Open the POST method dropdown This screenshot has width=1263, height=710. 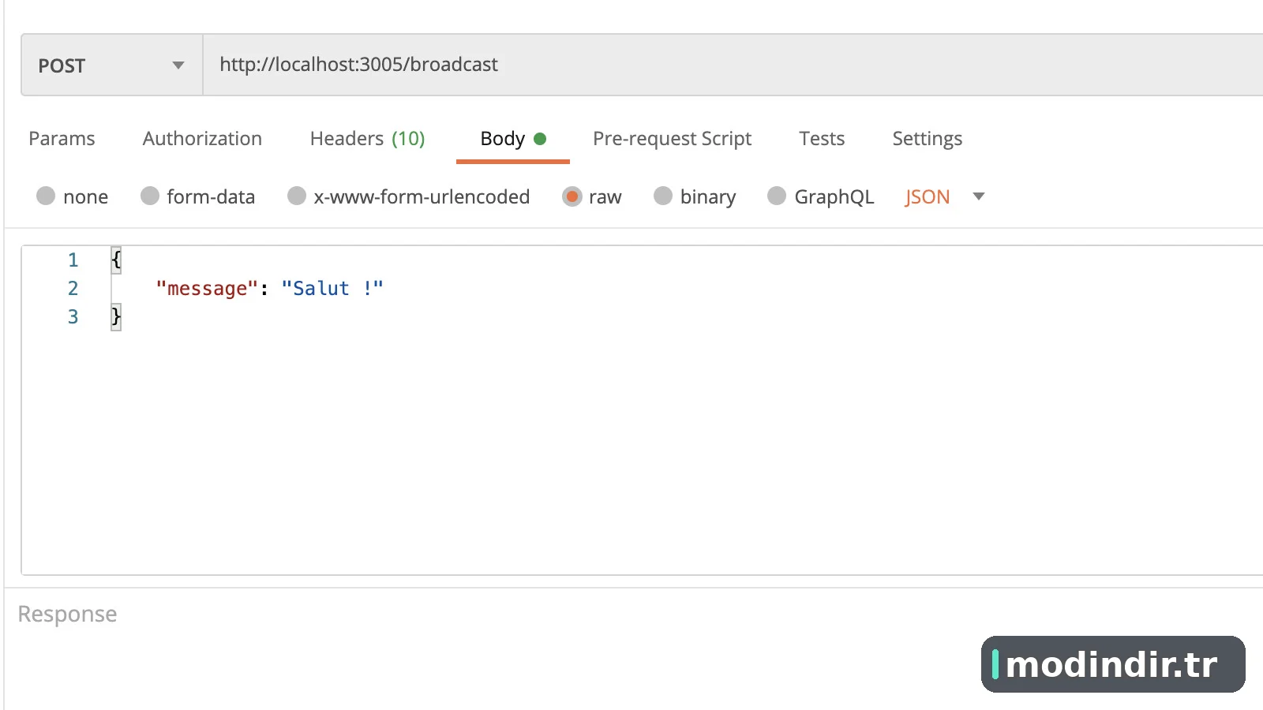point(111,65)
